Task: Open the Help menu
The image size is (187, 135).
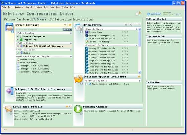Action: pyautogui.click(x=72, y=7)
